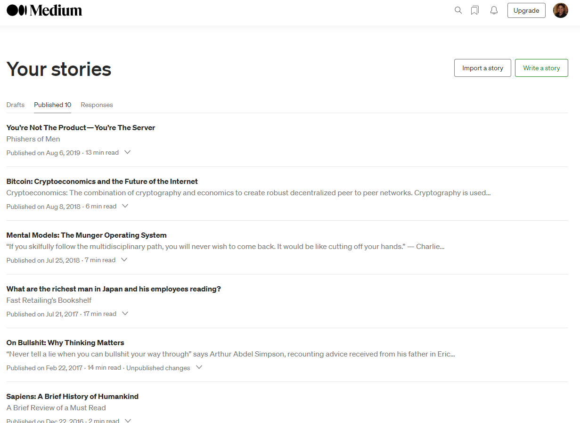This screenshot has height=423, width=580.
Task: Click Published on Aug 6, 2019 text
Action: pos(43,153)
